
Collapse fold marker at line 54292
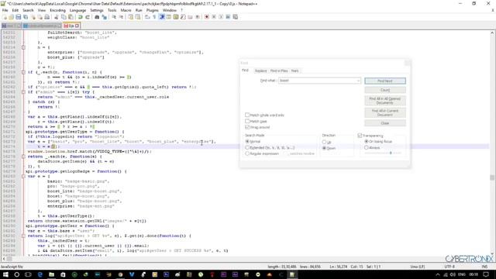tap(23, 236)
